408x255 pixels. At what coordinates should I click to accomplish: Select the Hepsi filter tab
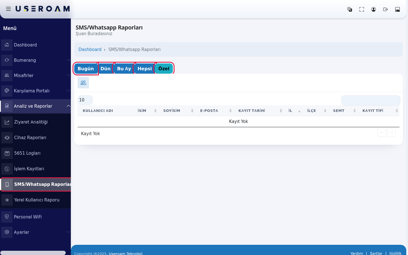point(145,69)
